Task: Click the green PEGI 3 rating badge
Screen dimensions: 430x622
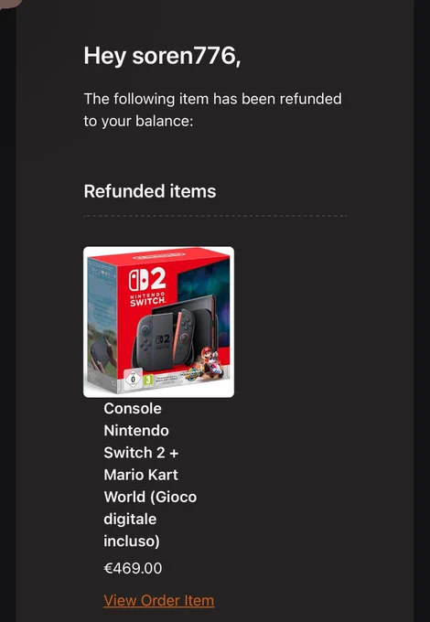Action: [x=148, y=381]
